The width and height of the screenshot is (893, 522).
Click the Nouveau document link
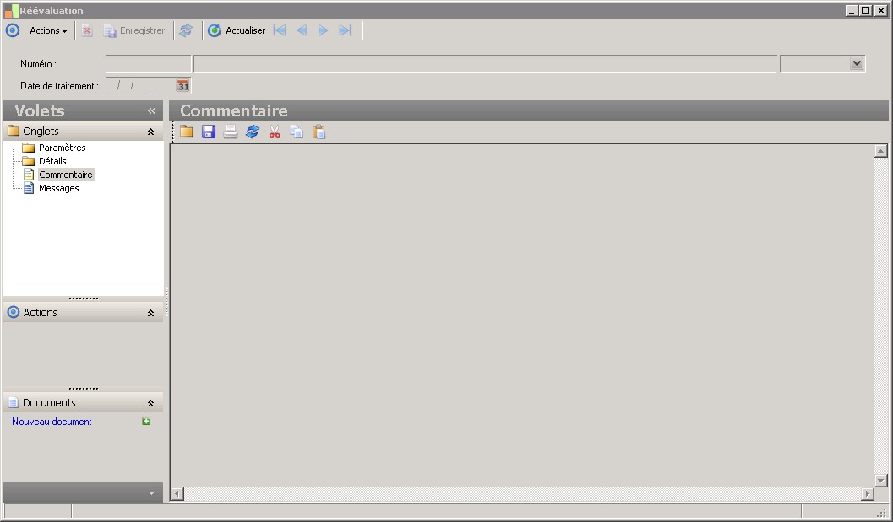pos(52,422)
